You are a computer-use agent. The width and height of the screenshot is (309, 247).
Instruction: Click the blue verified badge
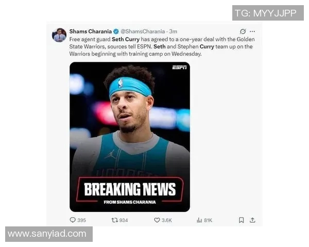116,31
